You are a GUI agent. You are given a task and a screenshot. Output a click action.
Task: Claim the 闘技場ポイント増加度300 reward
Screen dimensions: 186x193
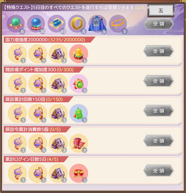pyautogui.click(x=159, y=81)
